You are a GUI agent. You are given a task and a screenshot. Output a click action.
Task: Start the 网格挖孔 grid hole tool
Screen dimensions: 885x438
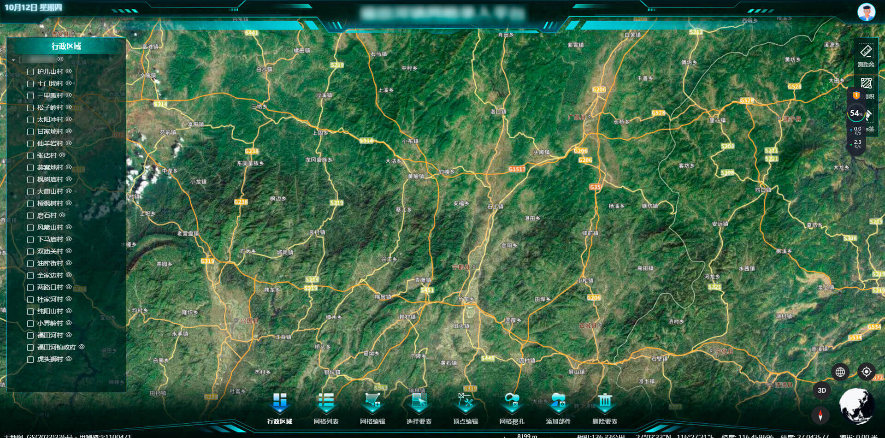tap(512, 408)
